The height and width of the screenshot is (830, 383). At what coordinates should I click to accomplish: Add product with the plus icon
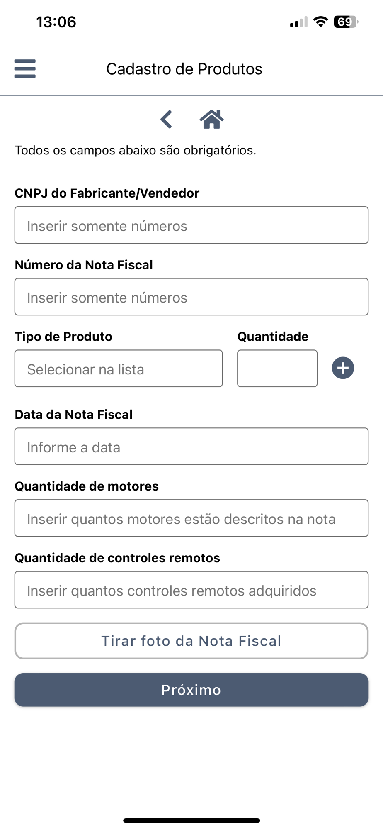pyautogui.click(x=343, y=368)
